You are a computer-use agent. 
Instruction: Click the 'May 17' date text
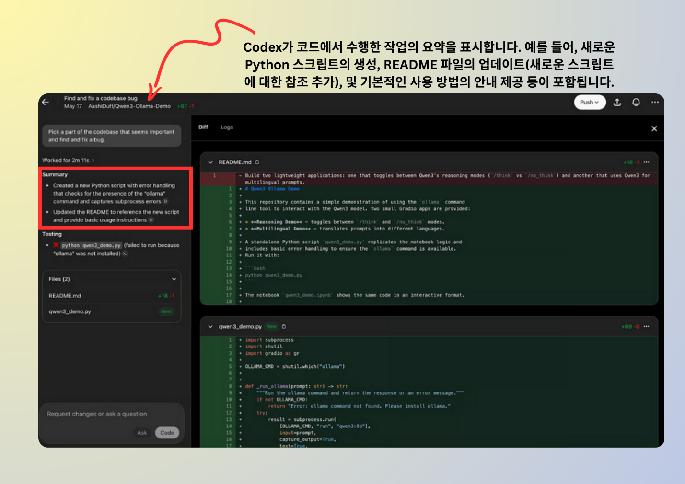73,106
